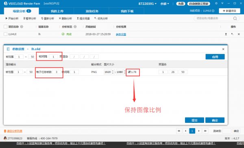The image size is (244, 148).
Task: Go to previous page arrow
Action: point(186,131)
